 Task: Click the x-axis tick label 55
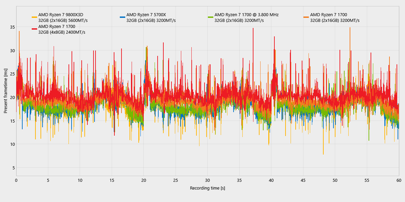pyautogui.click(x=367, y=180)
